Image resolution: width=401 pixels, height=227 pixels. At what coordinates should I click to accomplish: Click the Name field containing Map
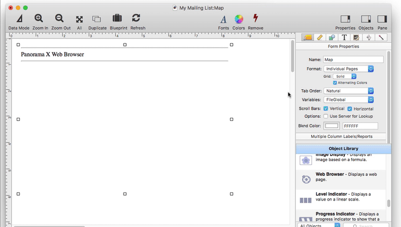(353, 59)
